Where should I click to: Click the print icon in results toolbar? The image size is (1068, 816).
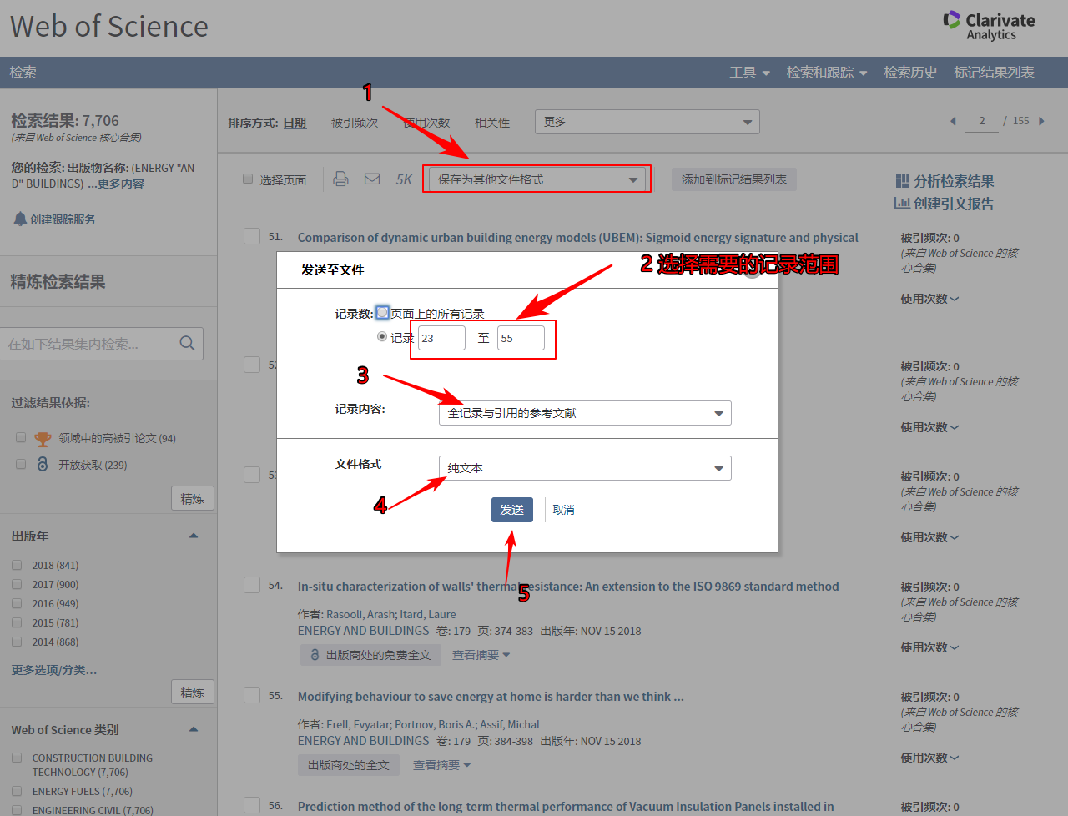340,179
